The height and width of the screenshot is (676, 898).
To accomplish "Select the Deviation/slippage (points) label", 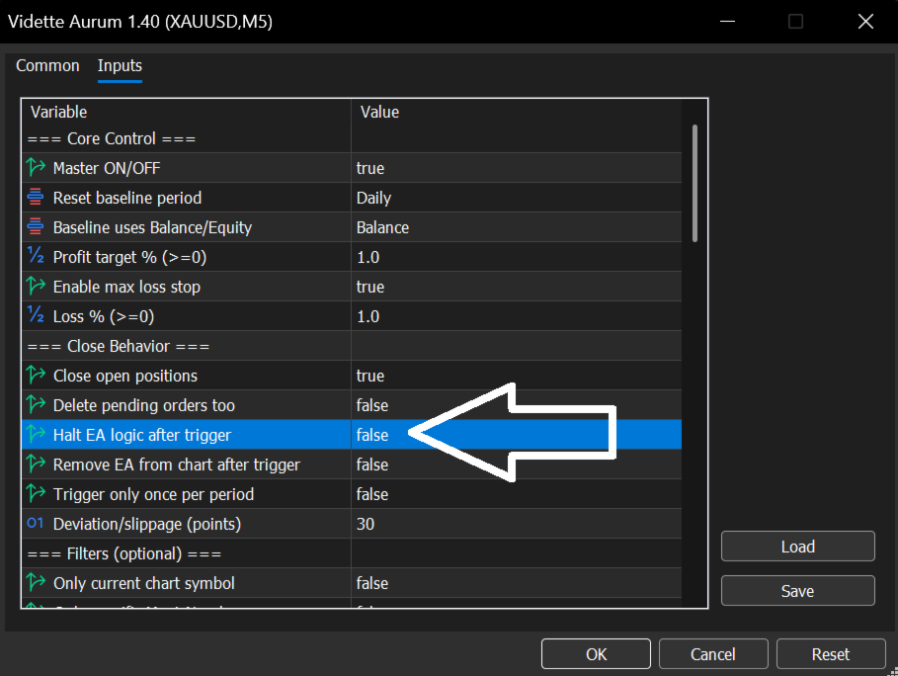I will [147, 524].
